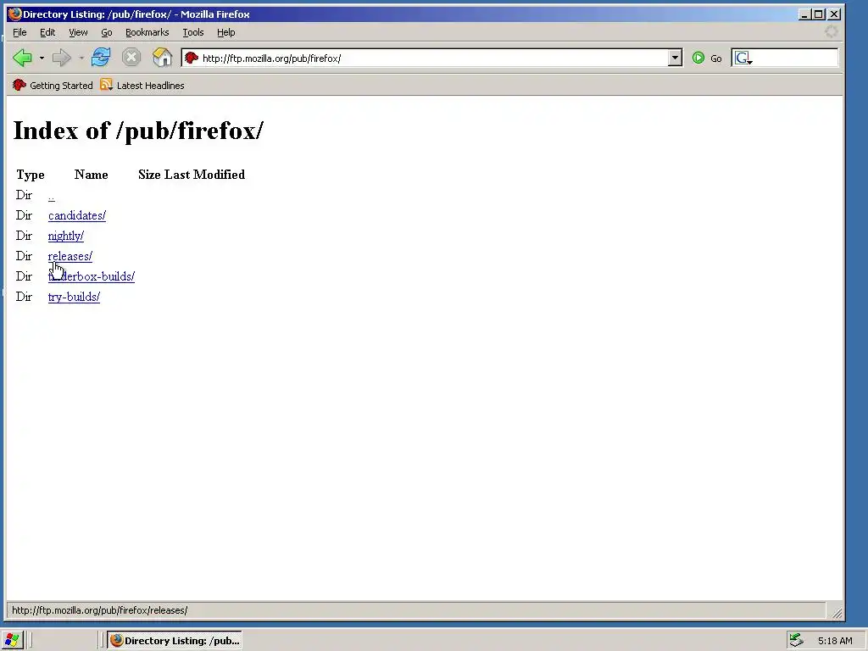The height and width of the screenshot is (651, 868).
Task: Click the network tray icon
Action: (796, 640)
